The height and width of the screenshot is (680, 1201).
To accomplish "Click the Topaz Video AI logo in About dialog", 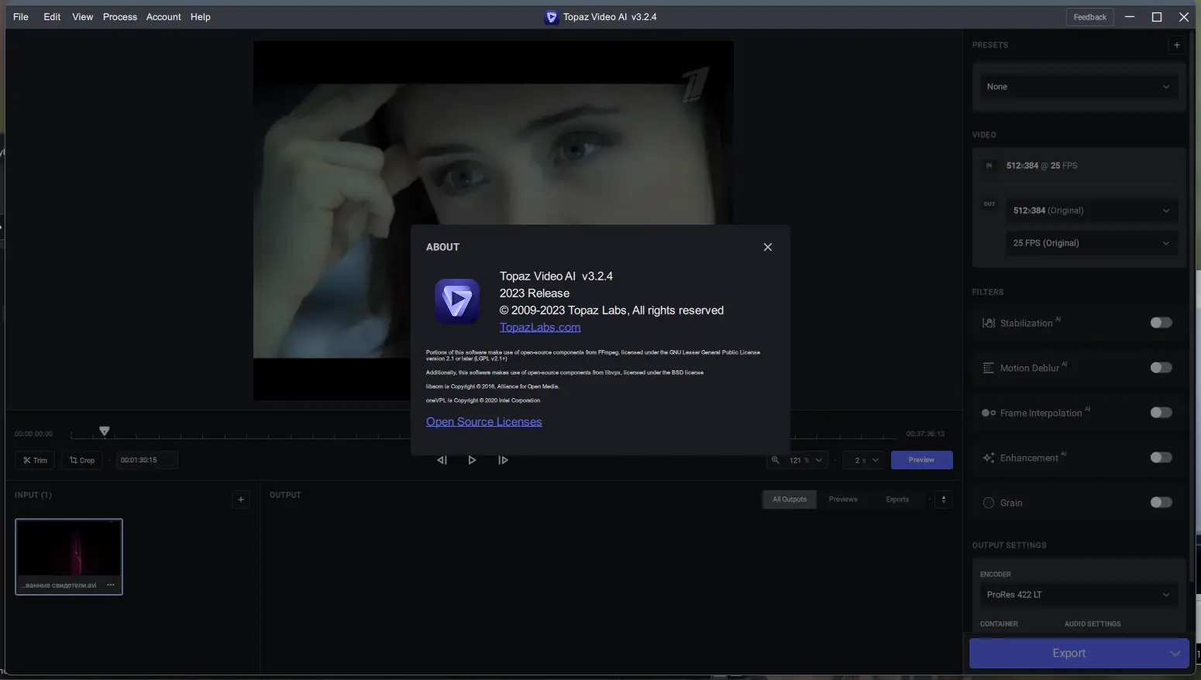I will pos(457,301).
